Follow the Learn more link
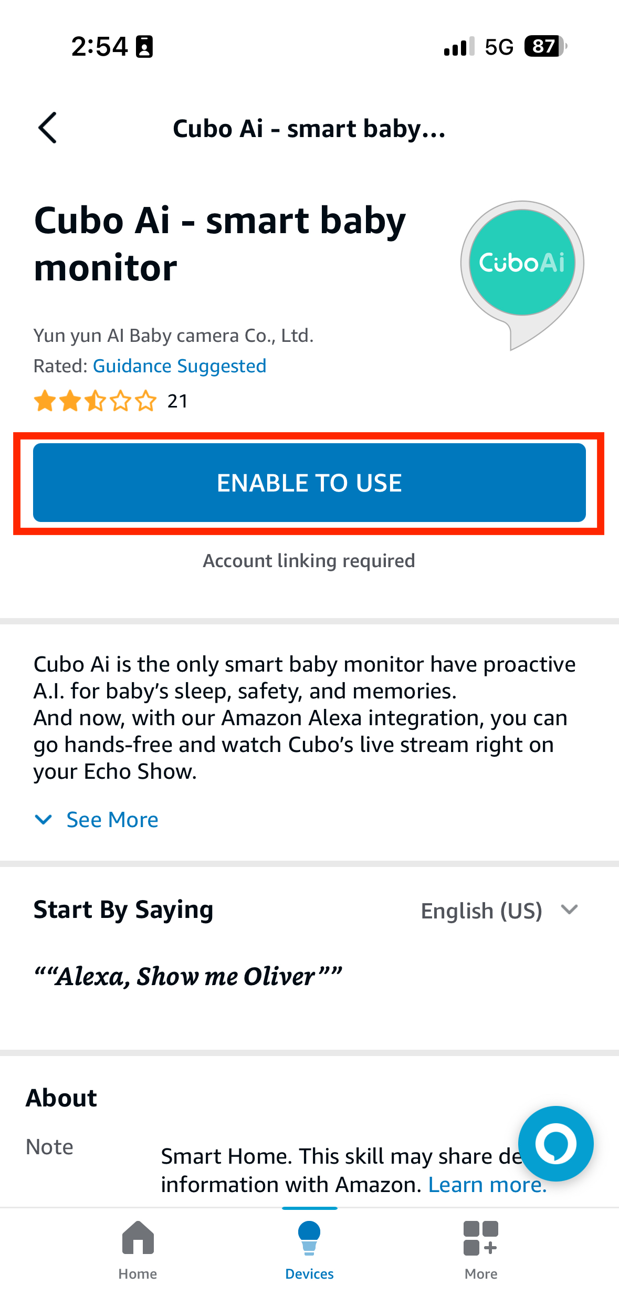619x1306 pixels. click(487, 1185)
